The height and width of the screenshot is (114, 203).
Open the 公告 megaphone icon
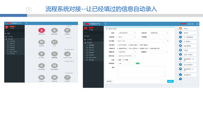coord(54,42)
